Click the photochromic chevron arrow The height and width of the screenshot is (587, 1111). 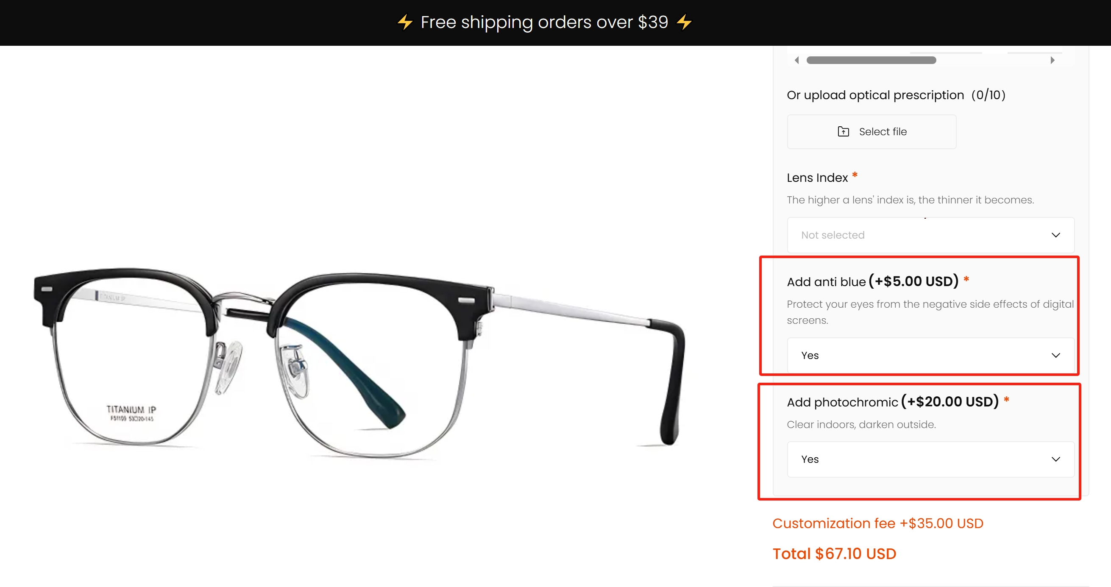(x=1055, y=459)
